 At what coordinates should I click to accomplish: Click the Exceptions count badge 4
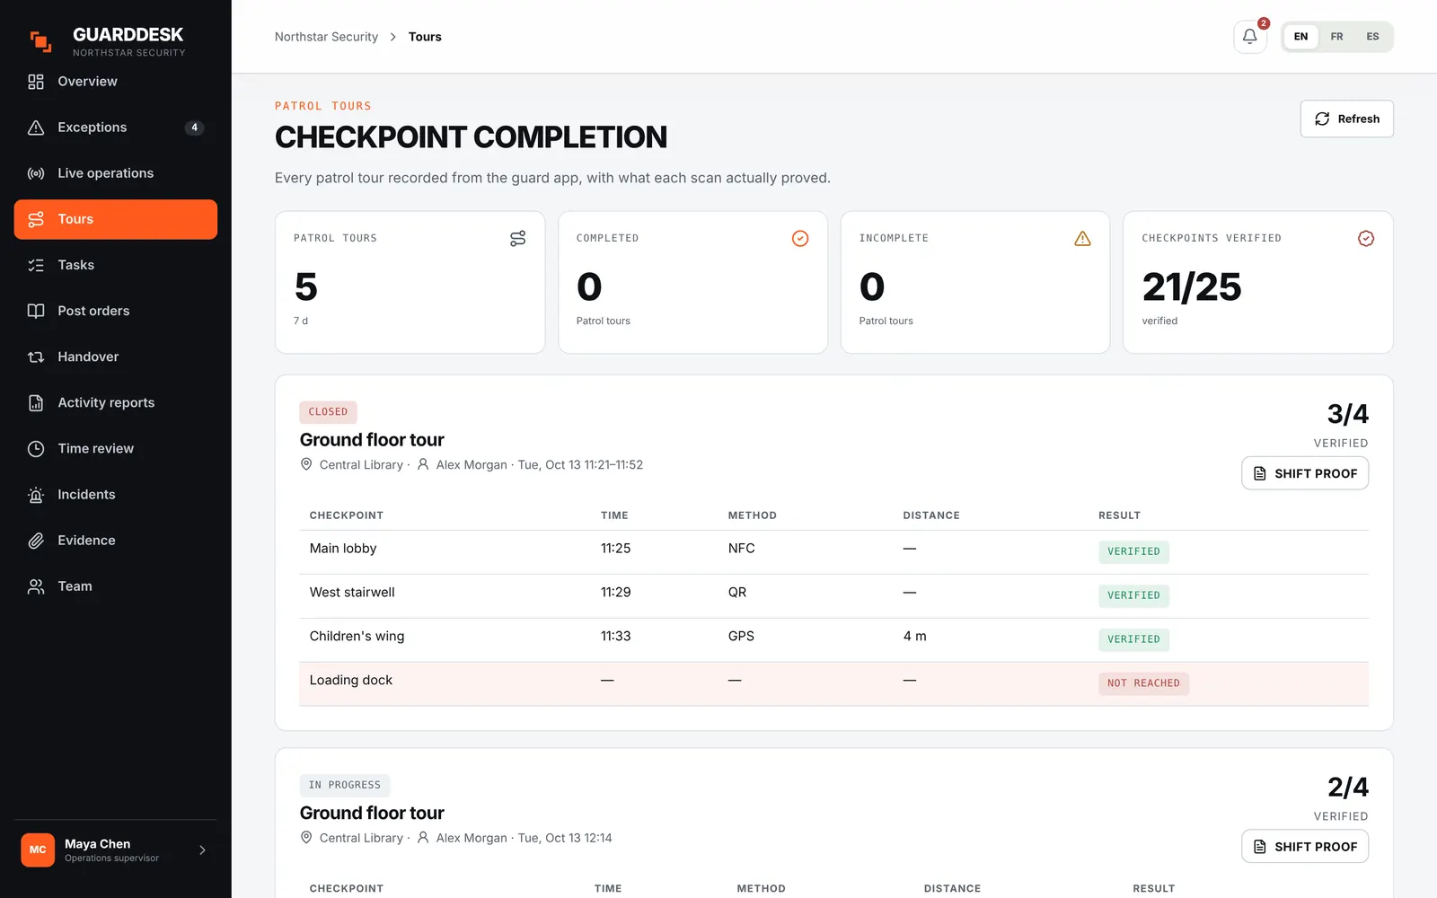[x=194, y=128]
